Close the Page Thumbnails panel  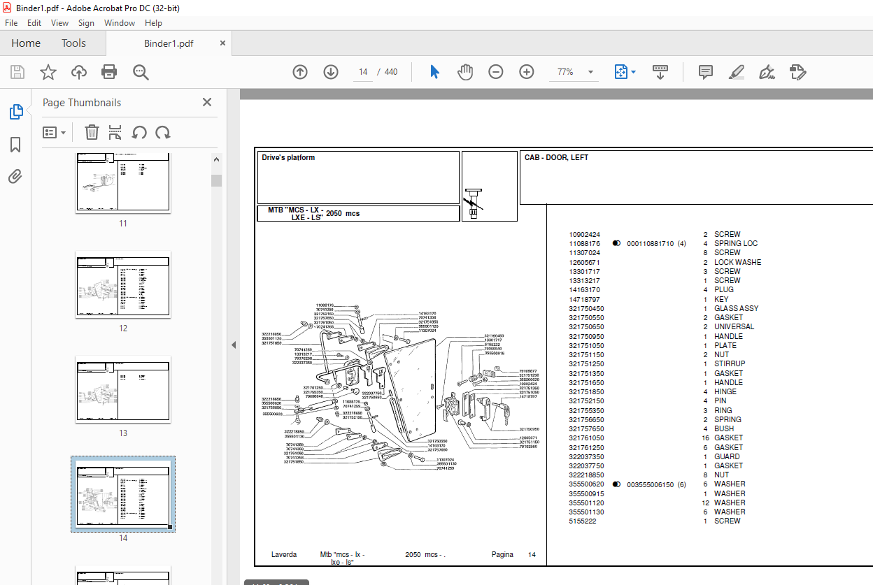(207, 102)
